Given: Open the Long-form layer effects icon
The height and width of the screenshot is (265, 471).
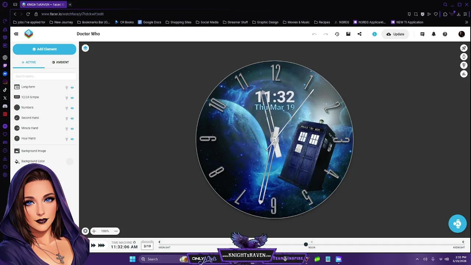Looking at the screenshot, I should coord(67,88).
